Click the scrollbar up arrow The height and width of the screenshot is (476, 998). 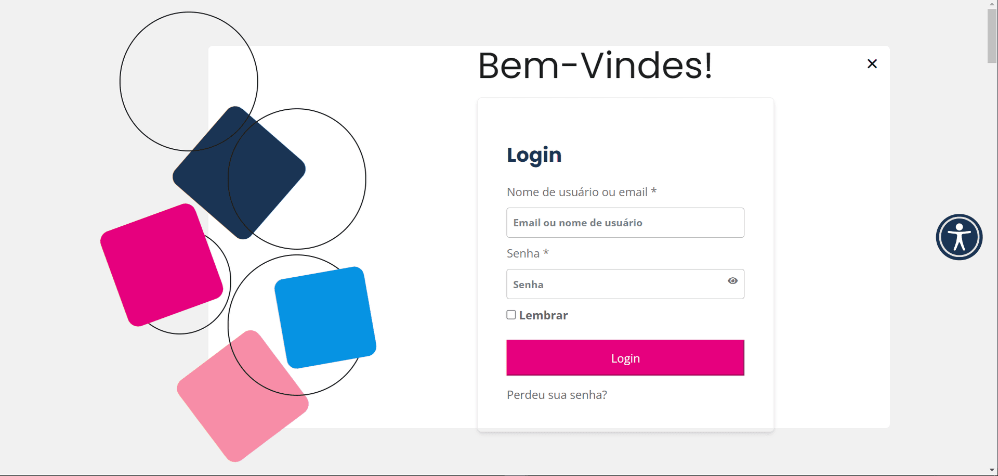point(992,4)
